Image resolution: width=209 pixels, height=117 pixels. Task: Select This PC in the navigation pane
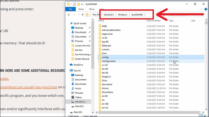pyautogui.click(x=77, y=71)
